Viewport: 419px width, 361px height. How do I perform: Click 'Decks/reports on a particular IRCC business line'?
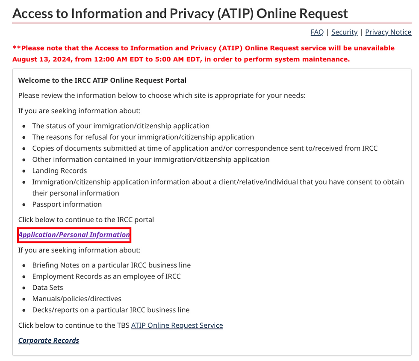coord(111,310)
